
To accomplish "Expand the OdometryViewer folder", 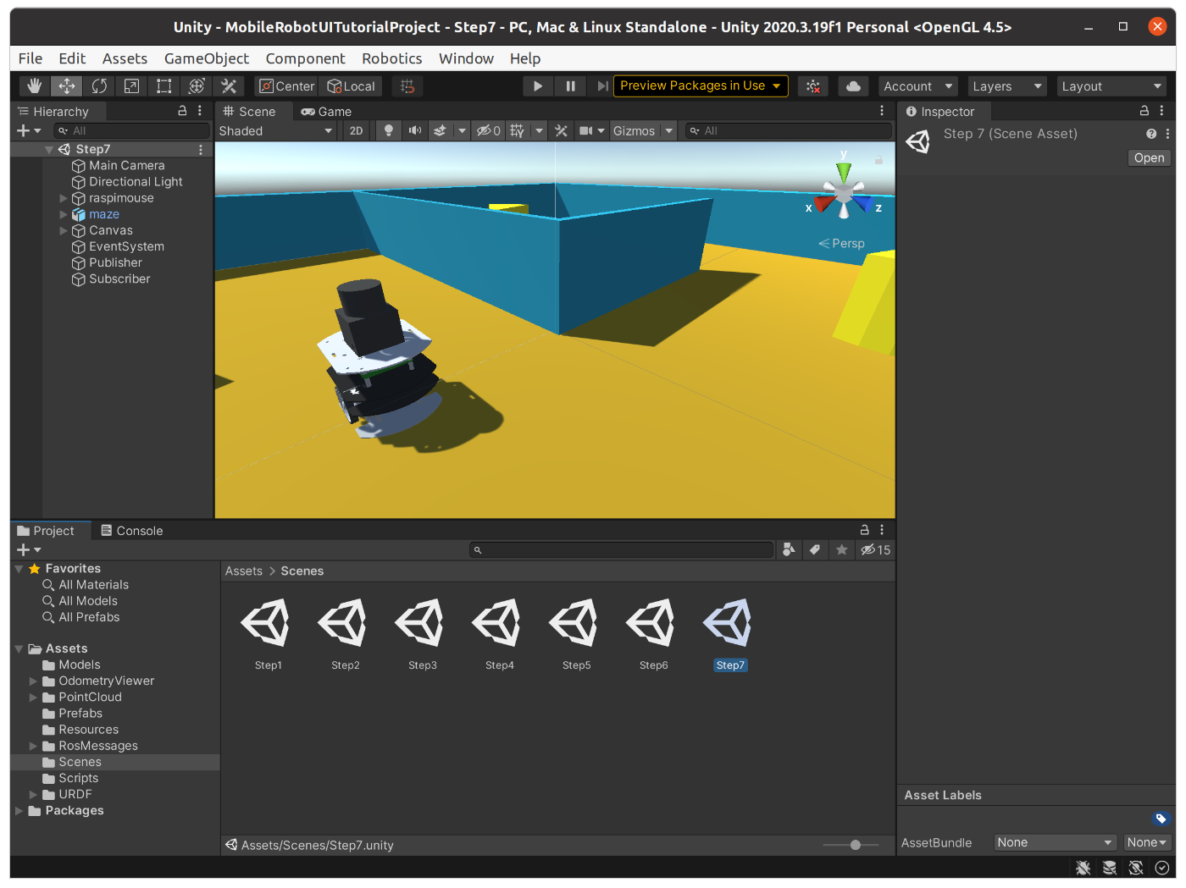I will pos(33,681).
